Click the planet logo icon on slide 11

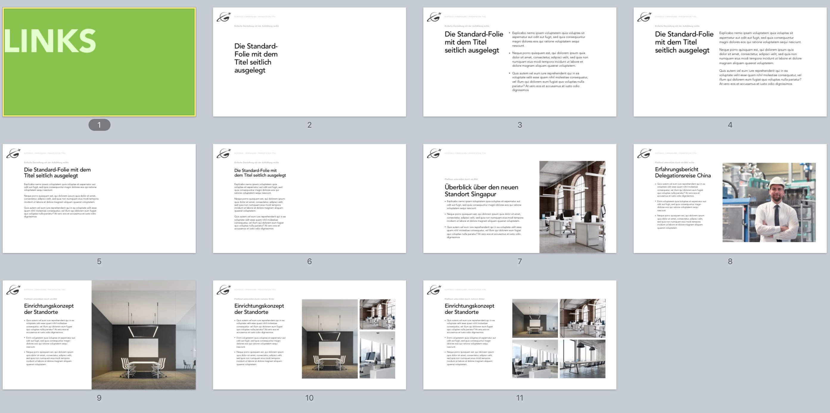434,290
